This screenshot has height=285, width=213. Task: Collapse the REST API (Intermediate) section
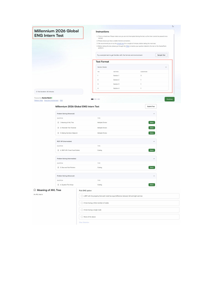[x=154, y=141]
